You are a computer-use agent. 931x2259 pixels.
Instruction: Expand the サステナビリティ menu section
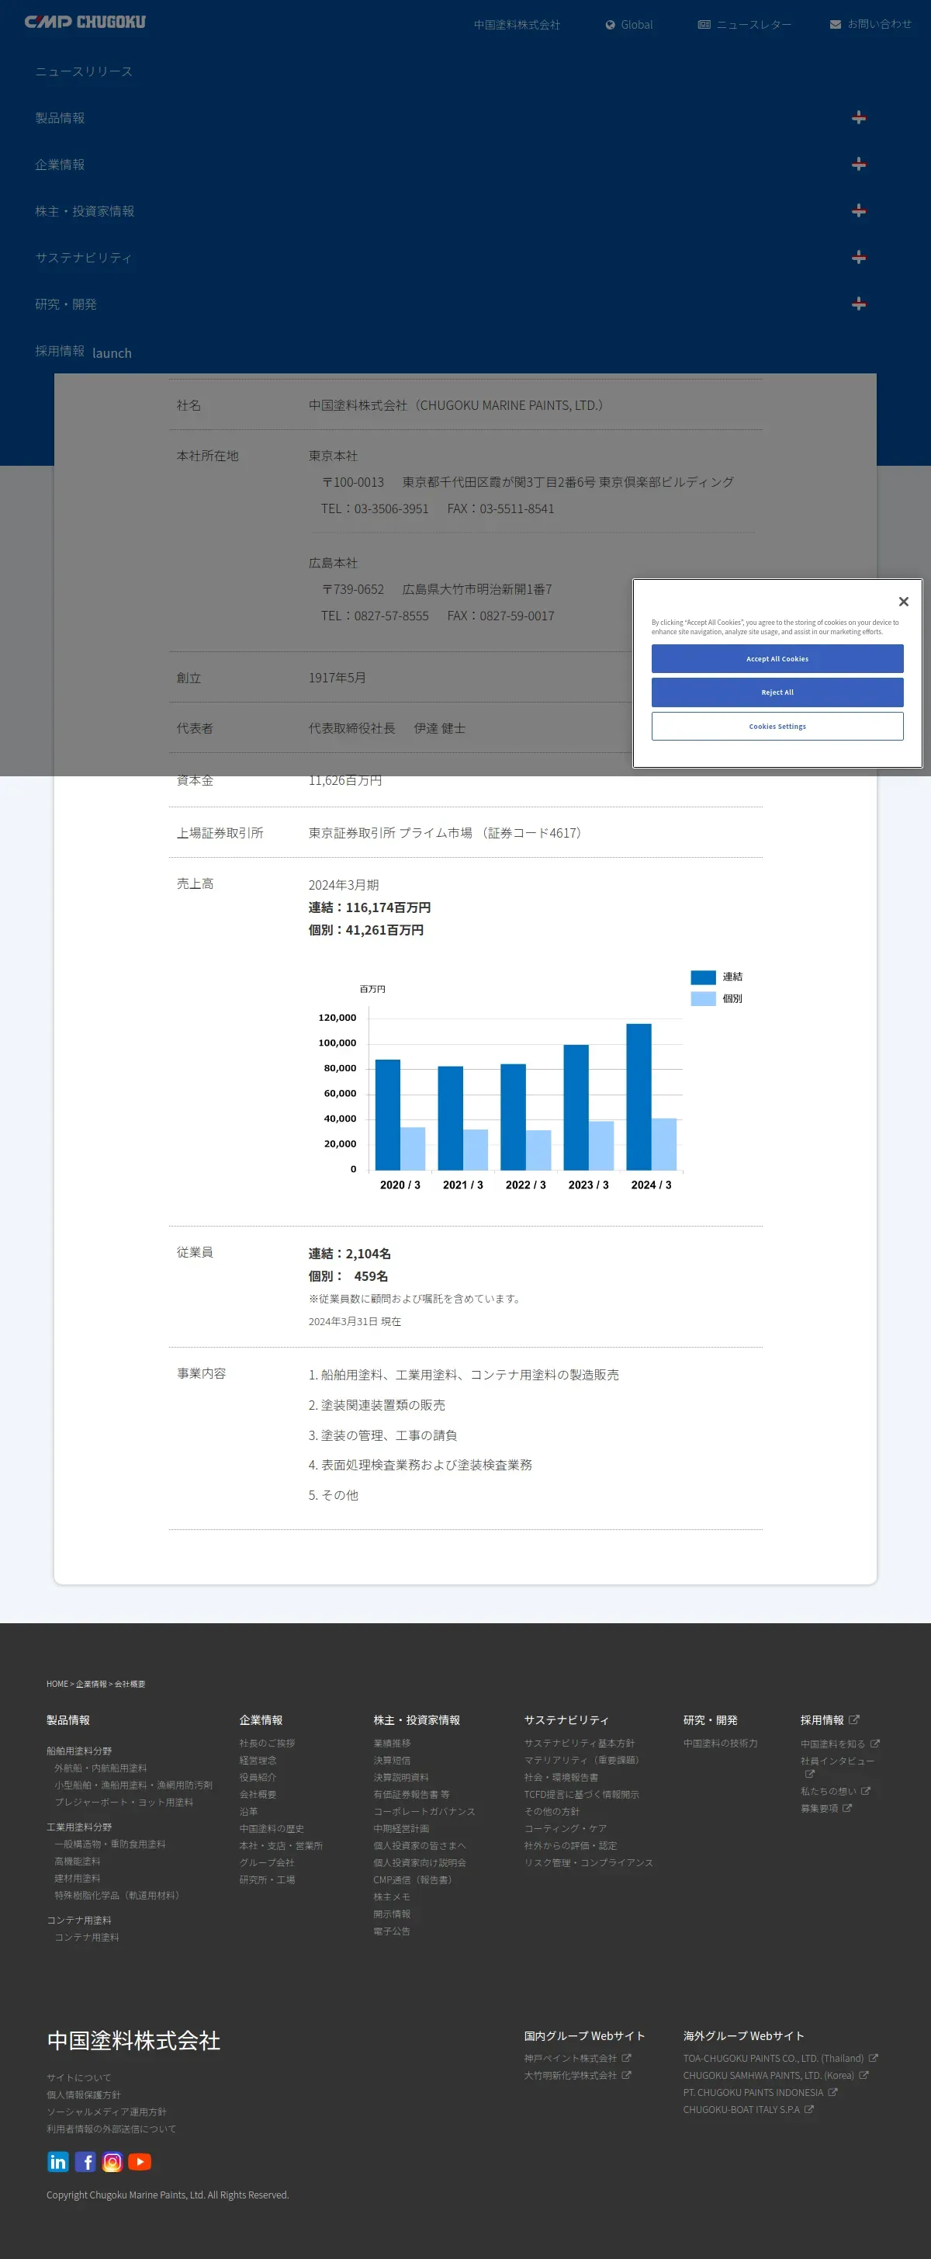tap(858, 257)
